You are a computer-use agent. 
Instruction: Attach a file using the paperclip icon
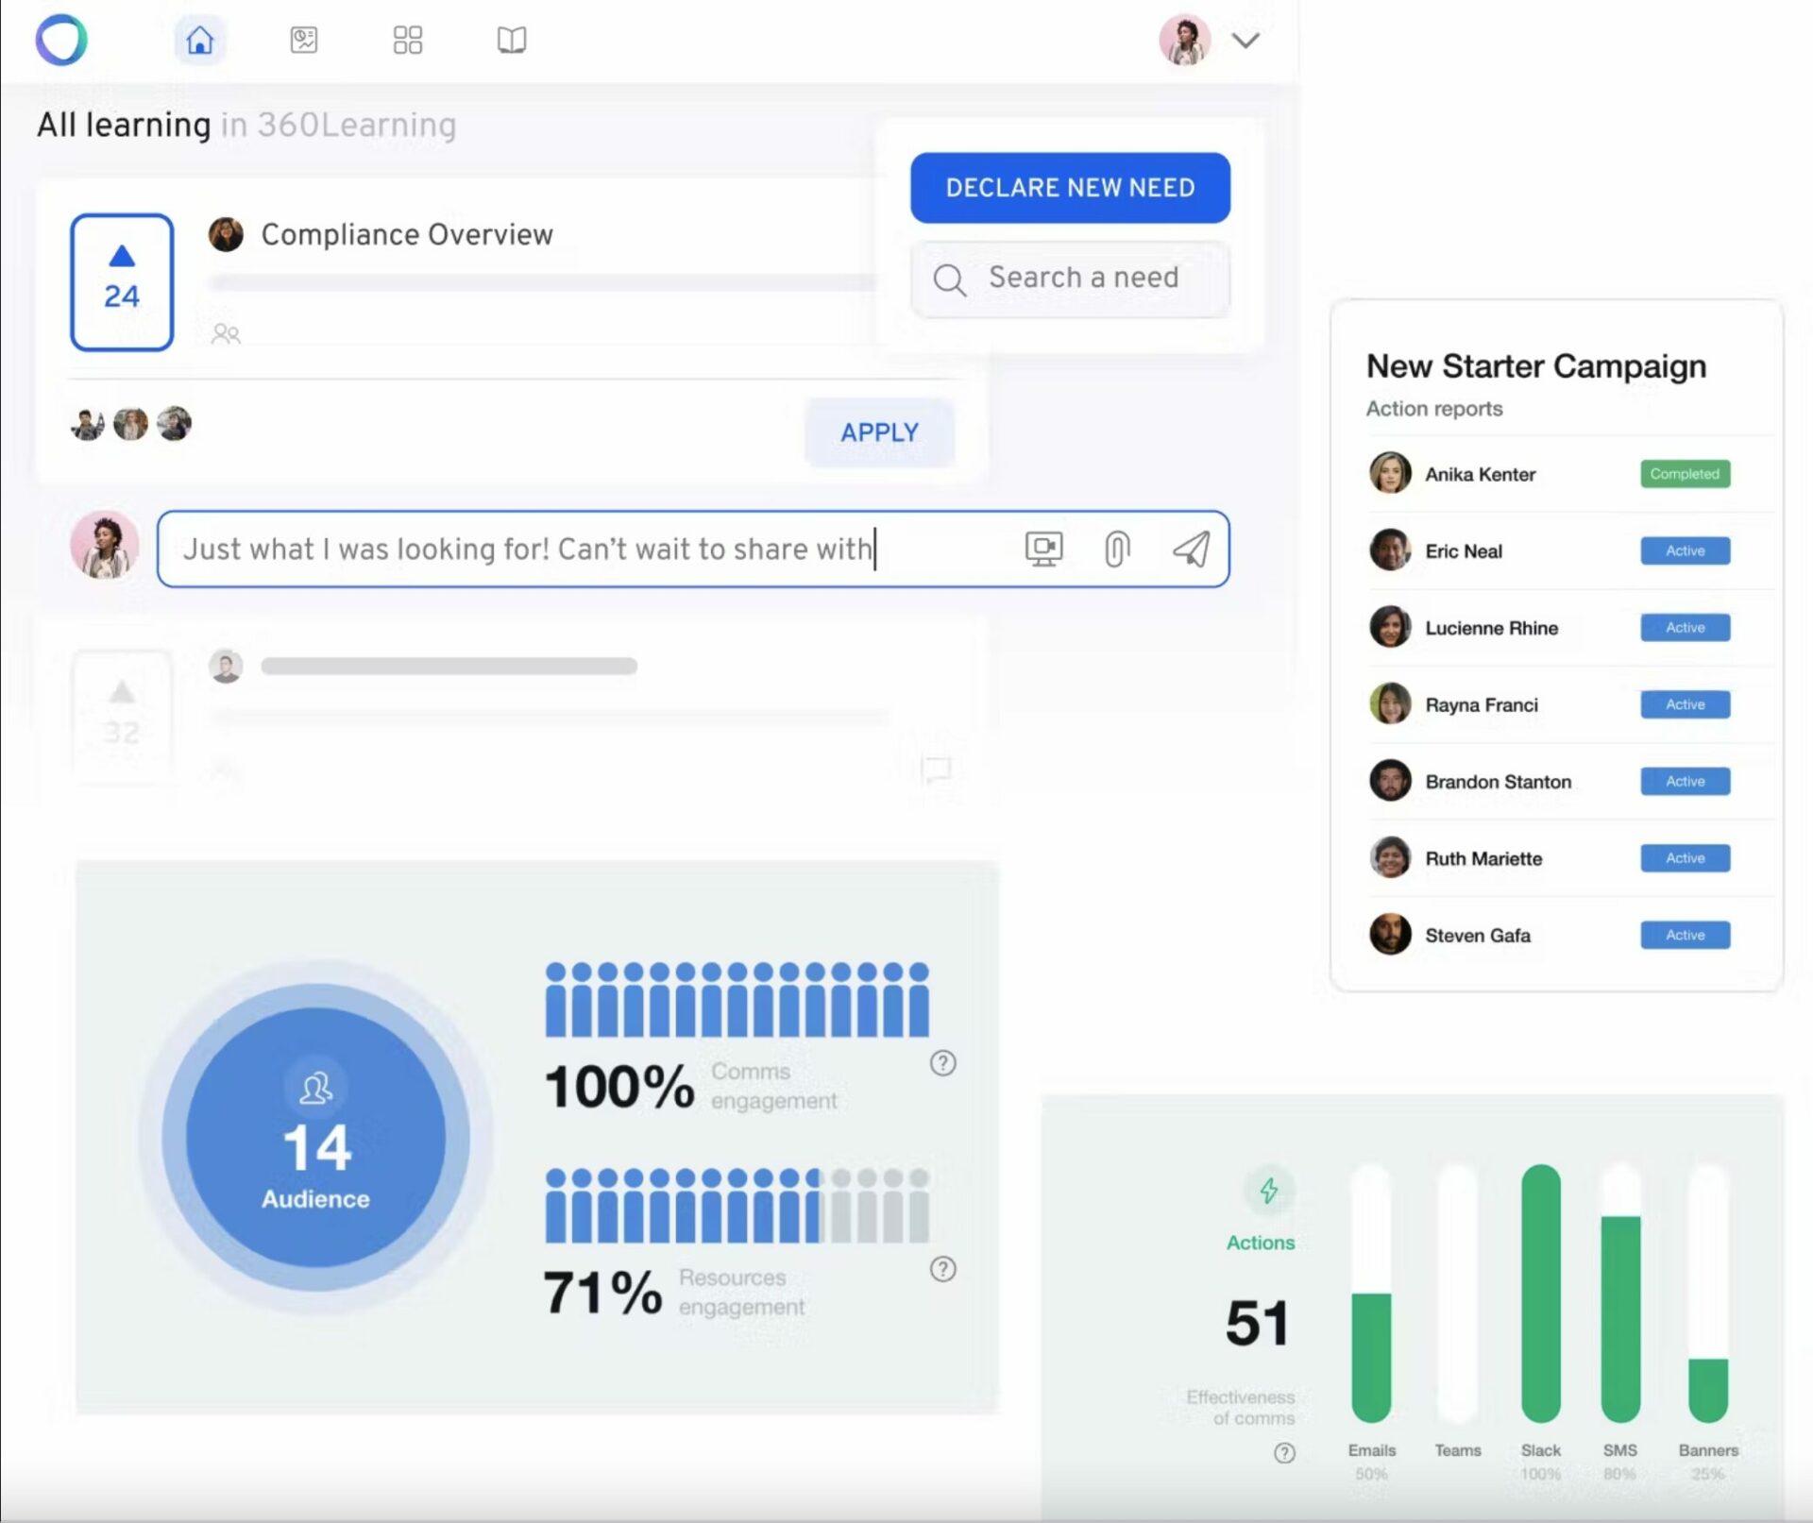pos(1117,548)
